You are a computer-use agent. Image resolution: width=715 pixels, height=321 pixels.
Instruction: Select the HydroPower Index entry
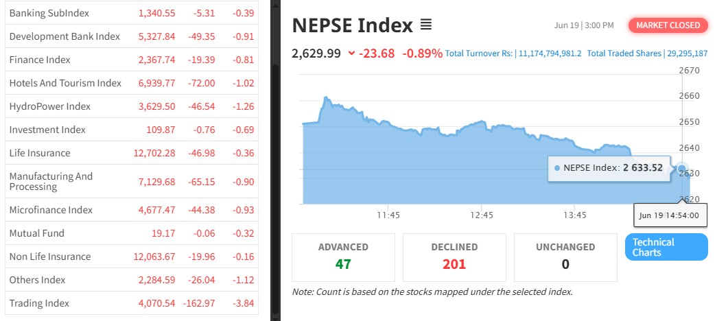coord(49,106)
